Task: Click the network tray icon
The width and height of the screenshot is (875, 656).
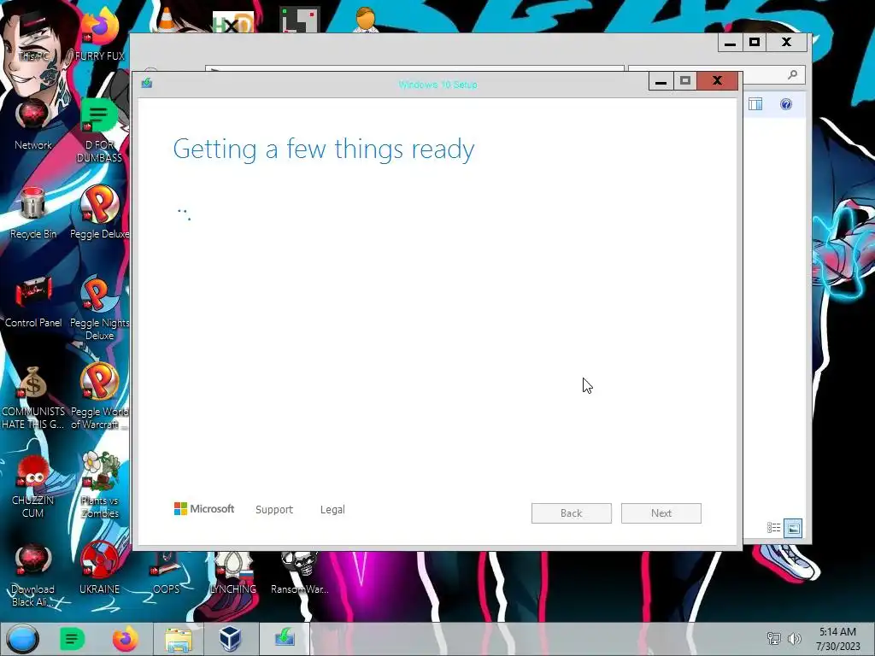Action: click(773, 639)
